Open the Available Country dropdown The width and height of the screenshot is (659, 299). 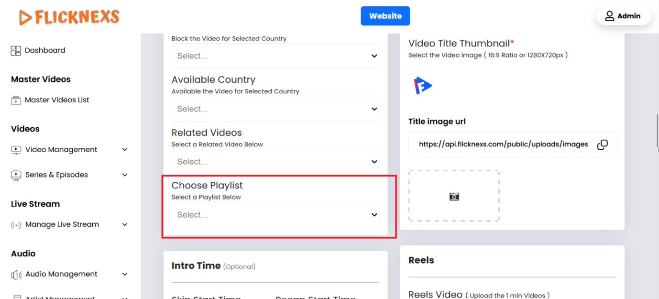[x=275, y=109]
